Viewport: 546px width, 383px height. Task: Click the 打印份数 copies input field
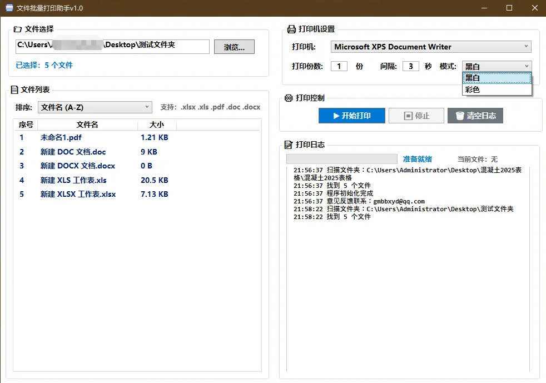[339, 66]
